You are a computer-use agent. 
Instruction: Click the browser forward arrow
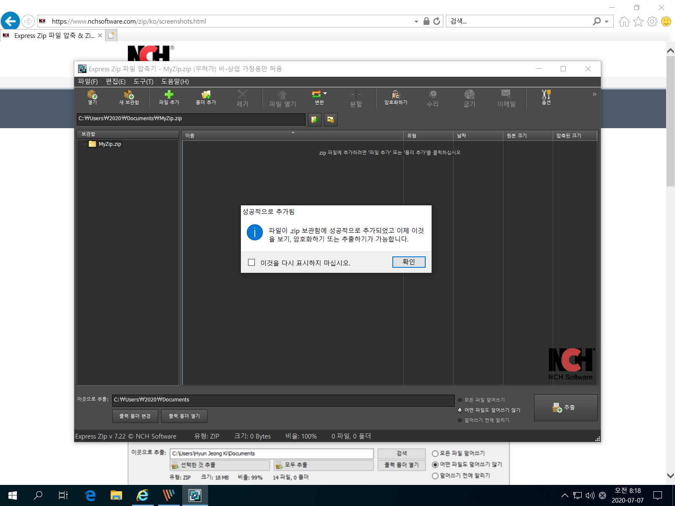click(28, 21)
